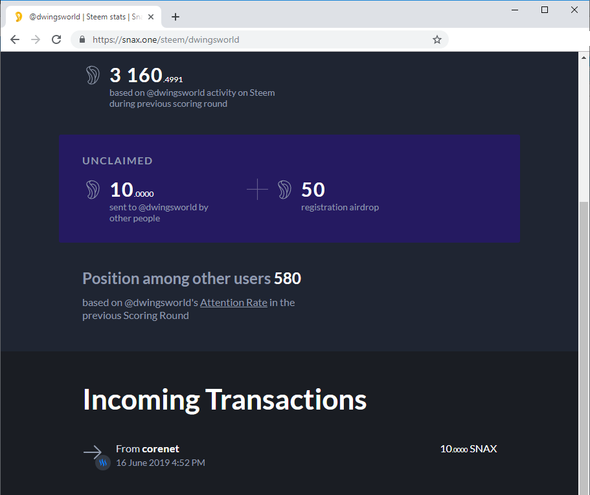Reload the page with the refresh icon
590x495 pixels.
click(56, 39)
